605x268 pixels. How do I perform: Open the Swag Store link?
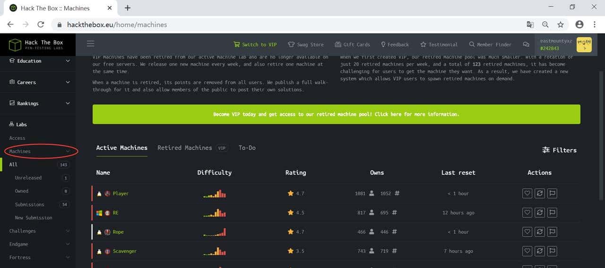click(306, 44)
